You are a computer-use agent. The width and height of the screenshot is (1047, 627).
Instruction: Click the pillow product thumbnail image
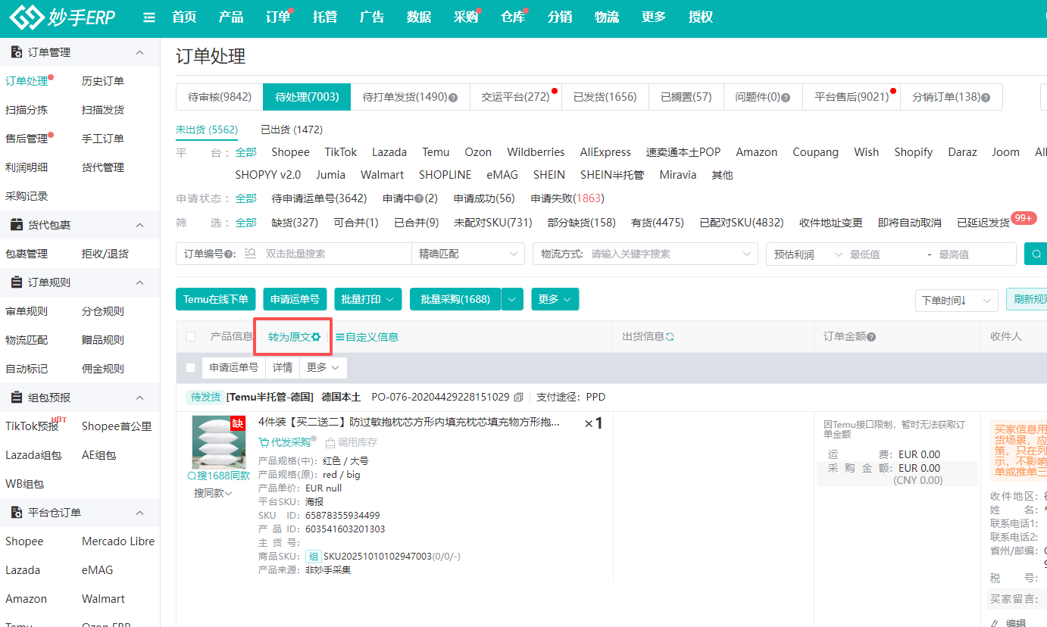point(218,442)
